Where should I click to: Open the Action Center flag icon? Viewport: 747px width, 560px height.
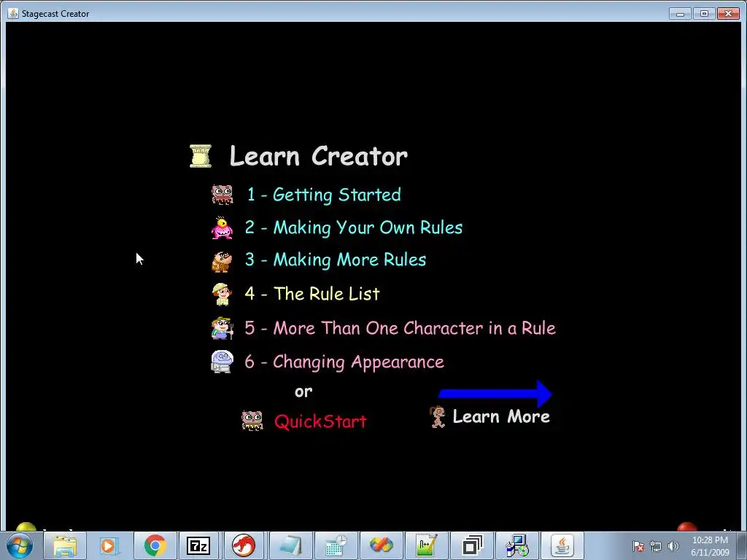click(638, 546)
